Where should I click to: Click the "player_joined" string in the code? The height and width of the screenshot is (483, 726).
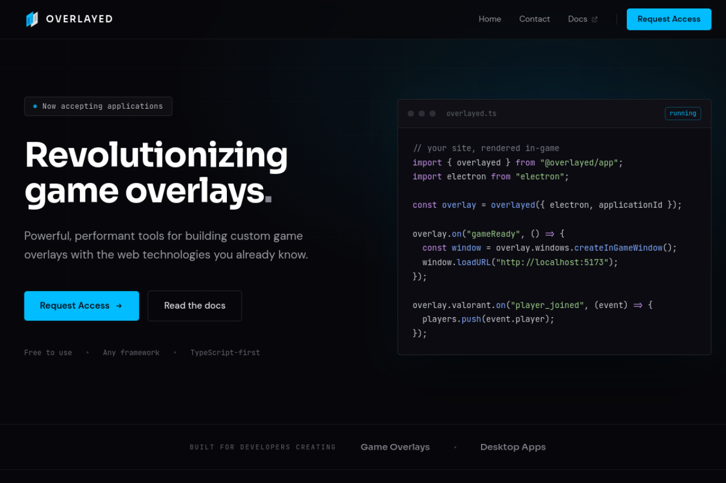click(547, 305)
